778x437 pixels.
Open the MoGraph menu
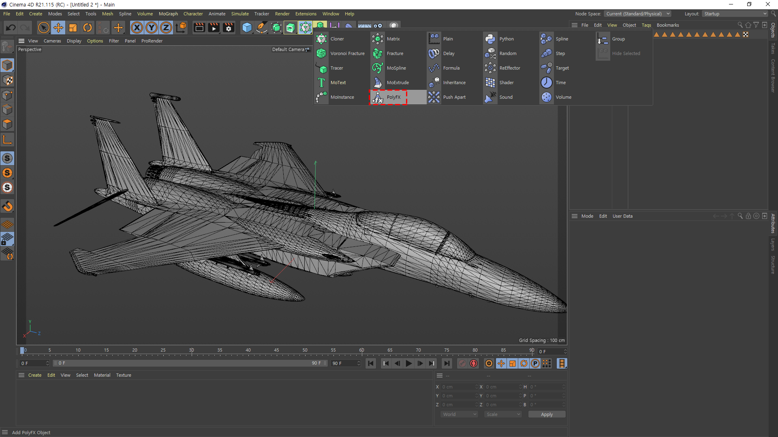pyautogui.click(x=168, y=14)
